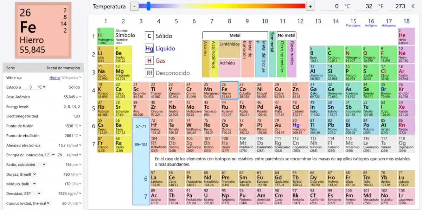Select the Francio (Fr) element cell
The width and height of the screenshot is (422, 210).
(x=105, y=144)
